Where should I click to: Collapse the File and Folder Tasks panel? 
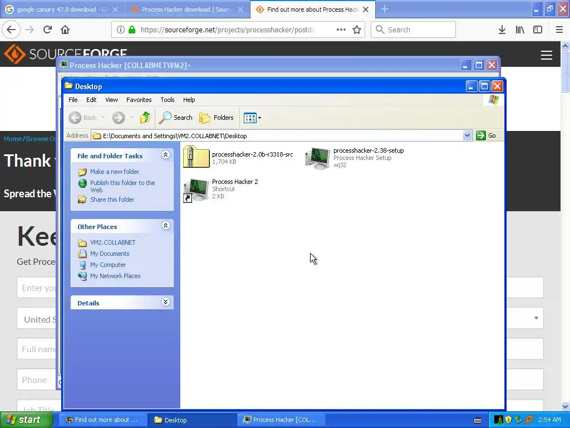165,155
